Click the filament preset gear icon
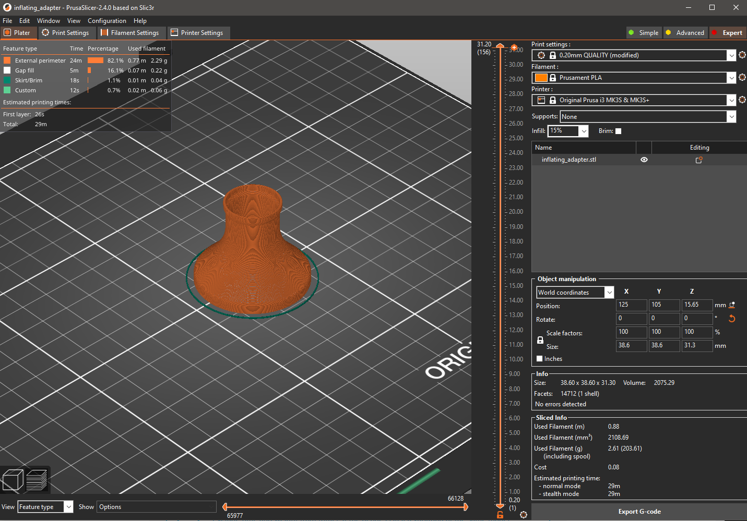 pyautogui.click(x=742, y=77)
